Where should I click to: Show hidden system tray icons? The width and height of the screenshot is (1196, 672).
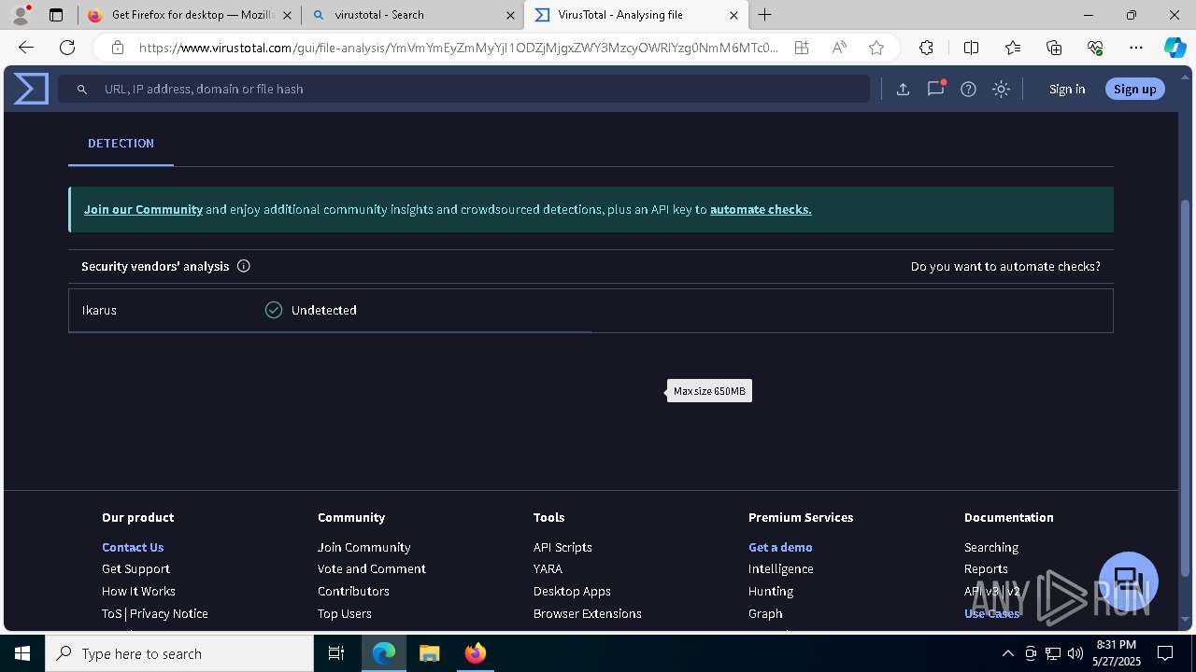coord(1007,653)
